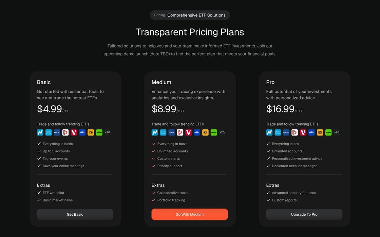The width and height of the screenshot is (380, 237).
Task: Select 'Comprehensive ETF Solutions' in the header pill
Action: pyautogui.click(x=196, y=15)
